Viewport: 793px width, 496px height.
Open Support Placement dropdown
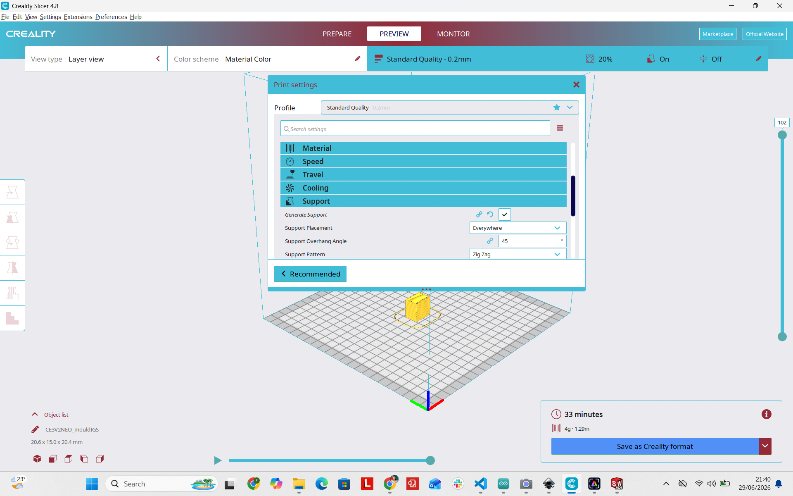pos(518,228)
